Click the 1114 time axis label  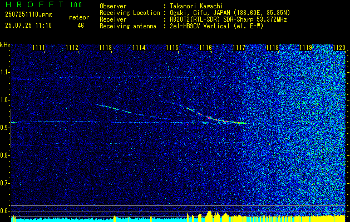[139, 48]
